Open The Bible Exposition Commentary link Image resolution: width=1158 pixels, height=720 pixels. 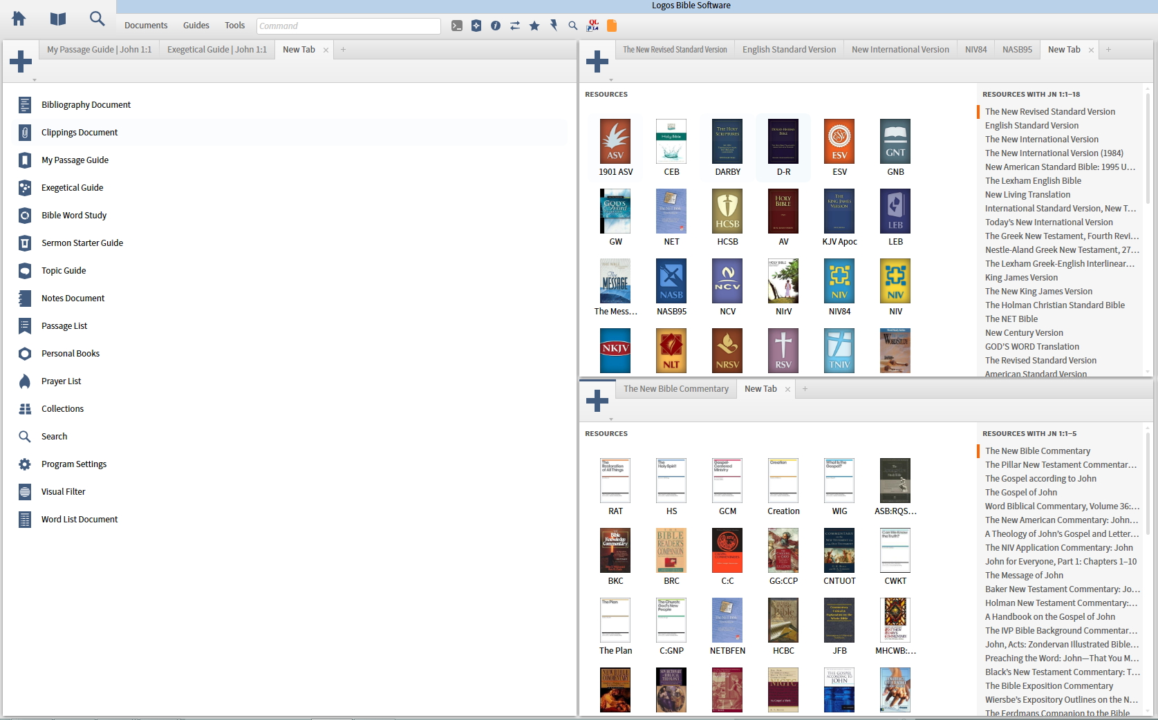[x=1049, y=686]
